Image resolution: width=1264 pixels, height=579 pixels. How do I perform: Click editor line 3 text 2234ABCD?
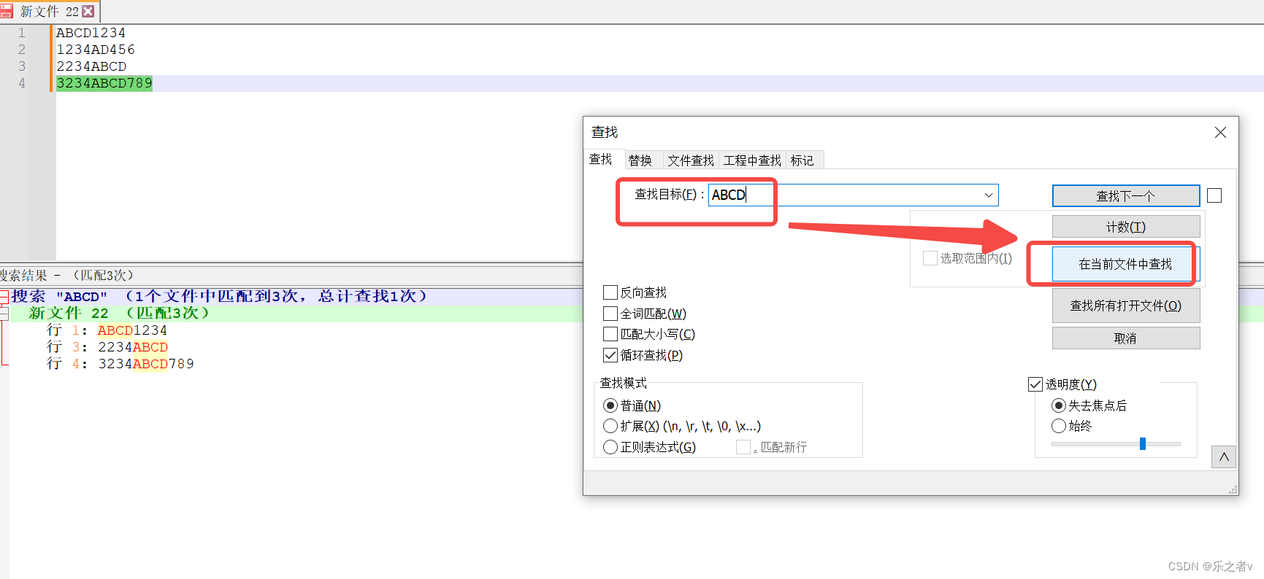(x=91, y=66)
